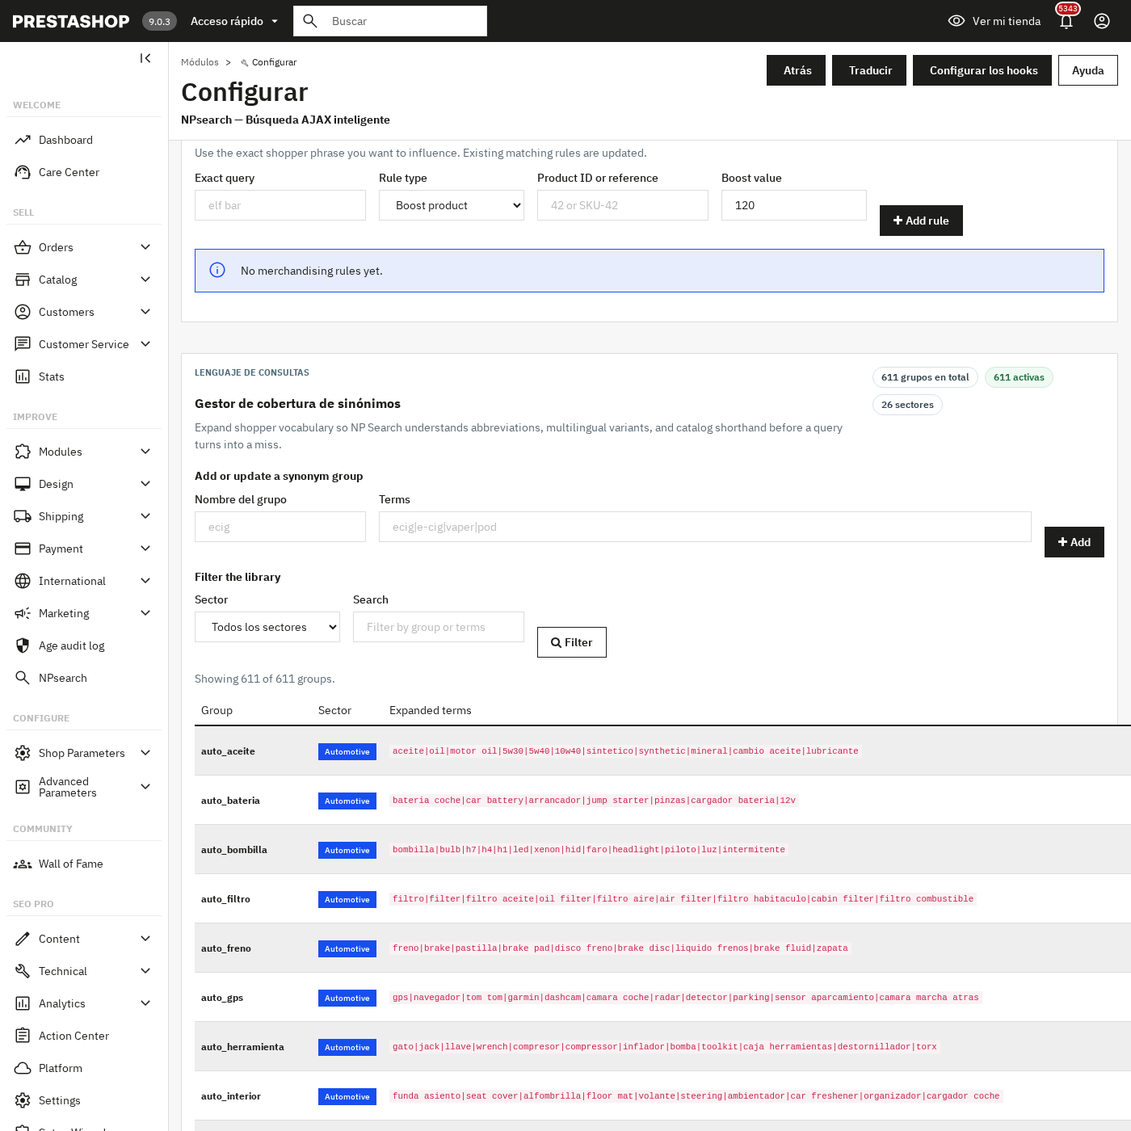Open the Todos los sectores dropdown

(267, 627)
